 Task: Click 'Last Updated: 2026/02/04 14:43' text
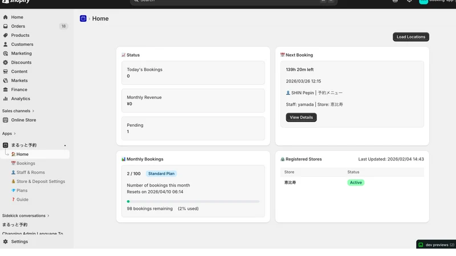coord(391,159)
